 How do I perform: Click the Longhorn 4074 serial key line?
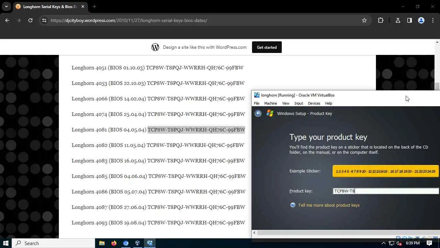158,114
